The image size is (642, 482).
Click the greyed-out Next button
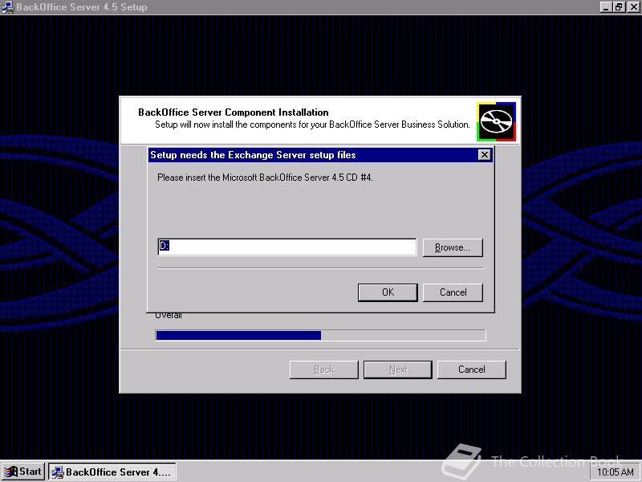[x=398, y=370]
